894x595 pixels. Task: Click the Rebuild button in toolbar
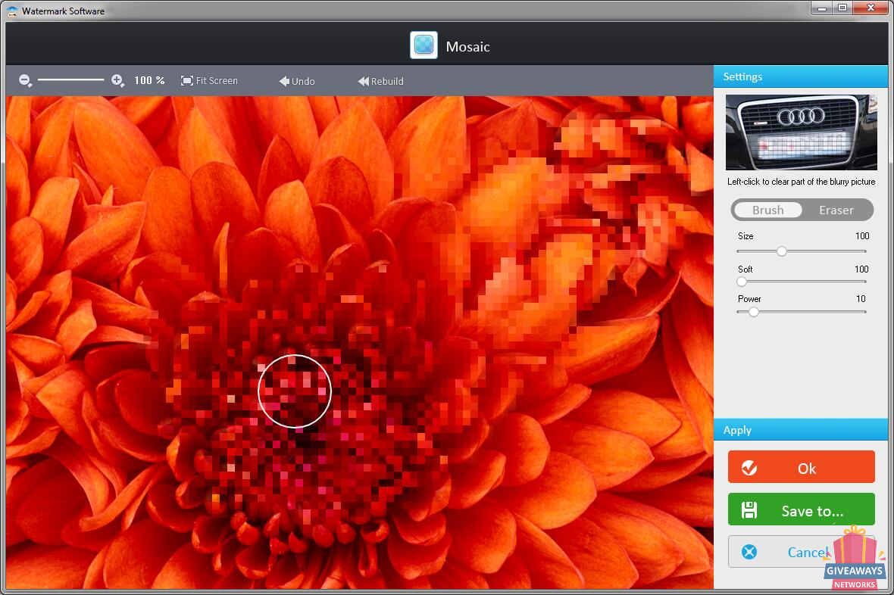pyautogui.click(x=380, y=82)
